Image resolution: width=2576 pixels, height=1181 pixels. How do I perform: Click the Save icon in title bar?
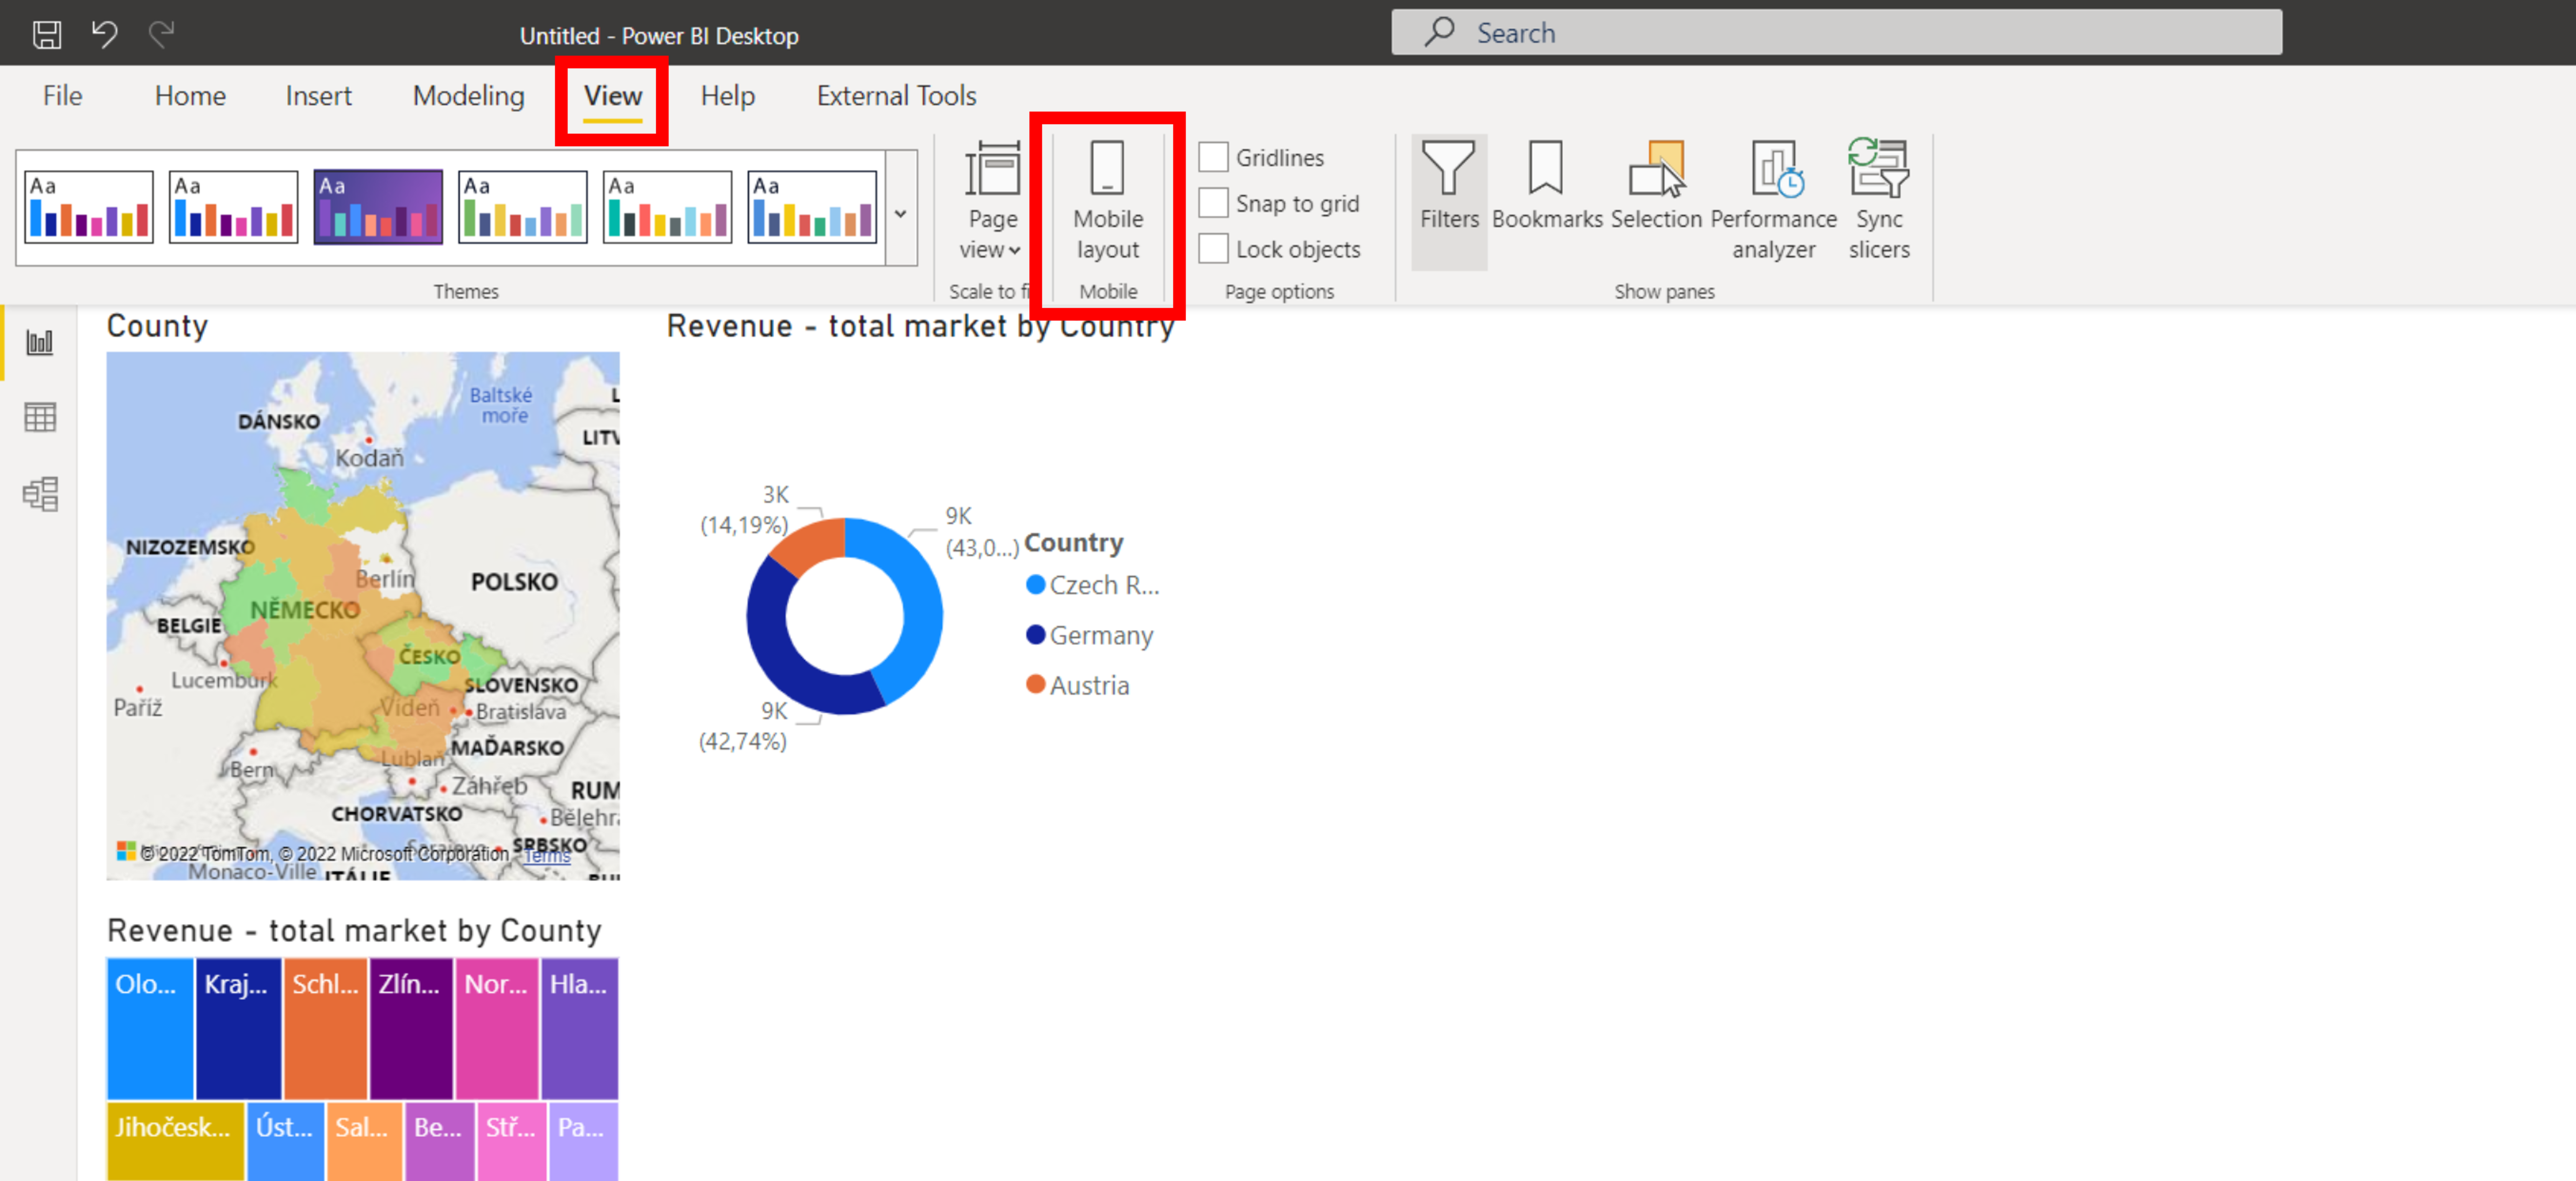[x=46, y=35]
